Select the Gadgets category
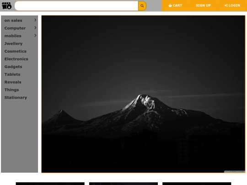Viewport: 247px width, 185px height. point(13,67)
